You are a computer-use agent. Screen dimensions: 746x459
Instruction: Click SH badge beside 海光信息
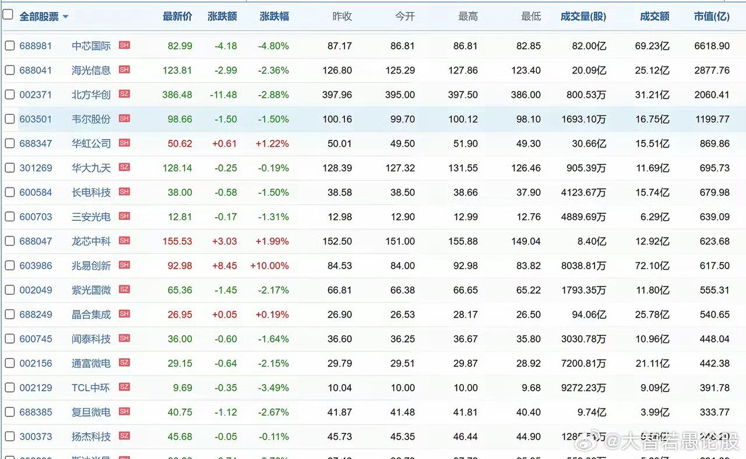point(124,69)
